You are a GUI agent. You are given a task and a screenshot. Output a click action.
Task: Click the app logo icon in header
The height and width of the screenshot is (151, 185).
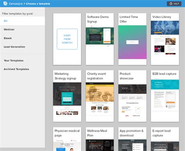(5, 4)
